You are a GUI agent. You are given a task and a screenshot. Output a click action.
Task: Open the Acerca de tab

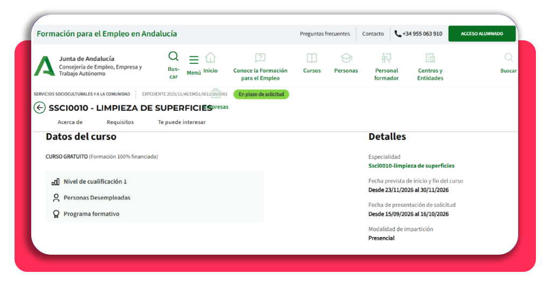(x=70, y=122)
